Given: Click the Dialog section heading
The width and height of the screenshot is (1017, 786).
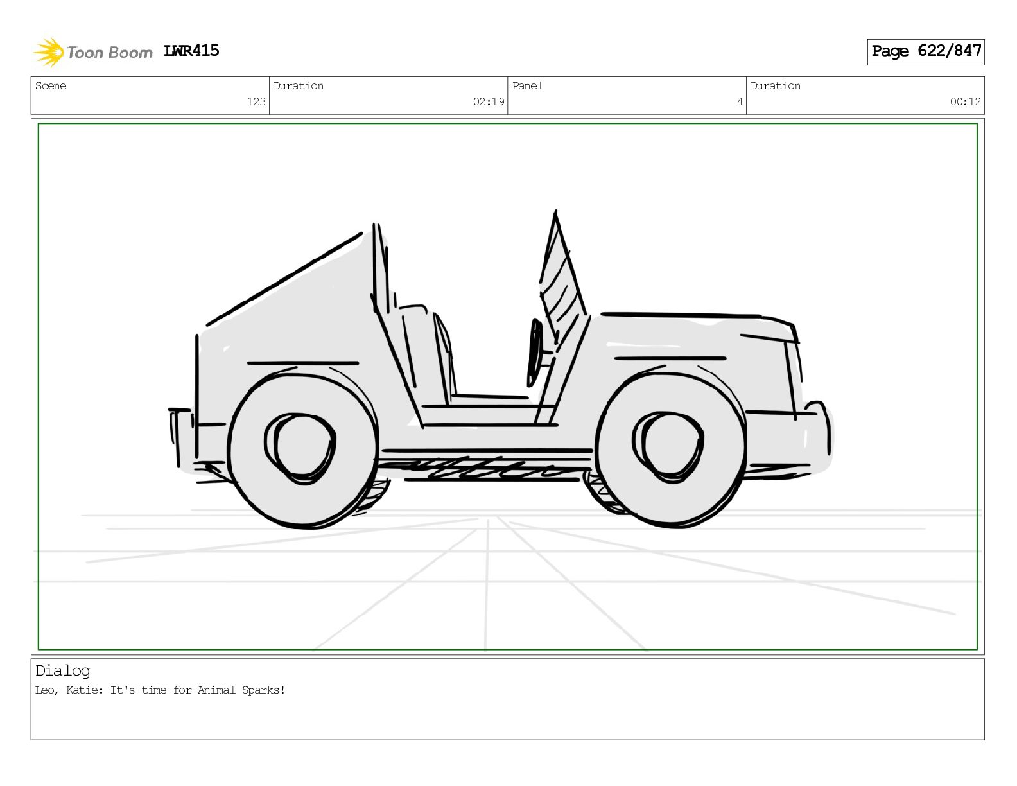Looking at the screenshot, I should pos(63,671).
